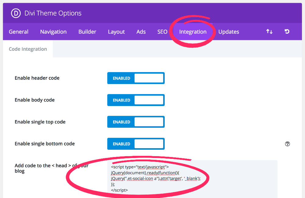Disable the body code toggle
The image size is (305, 198).
click(136, 100)
